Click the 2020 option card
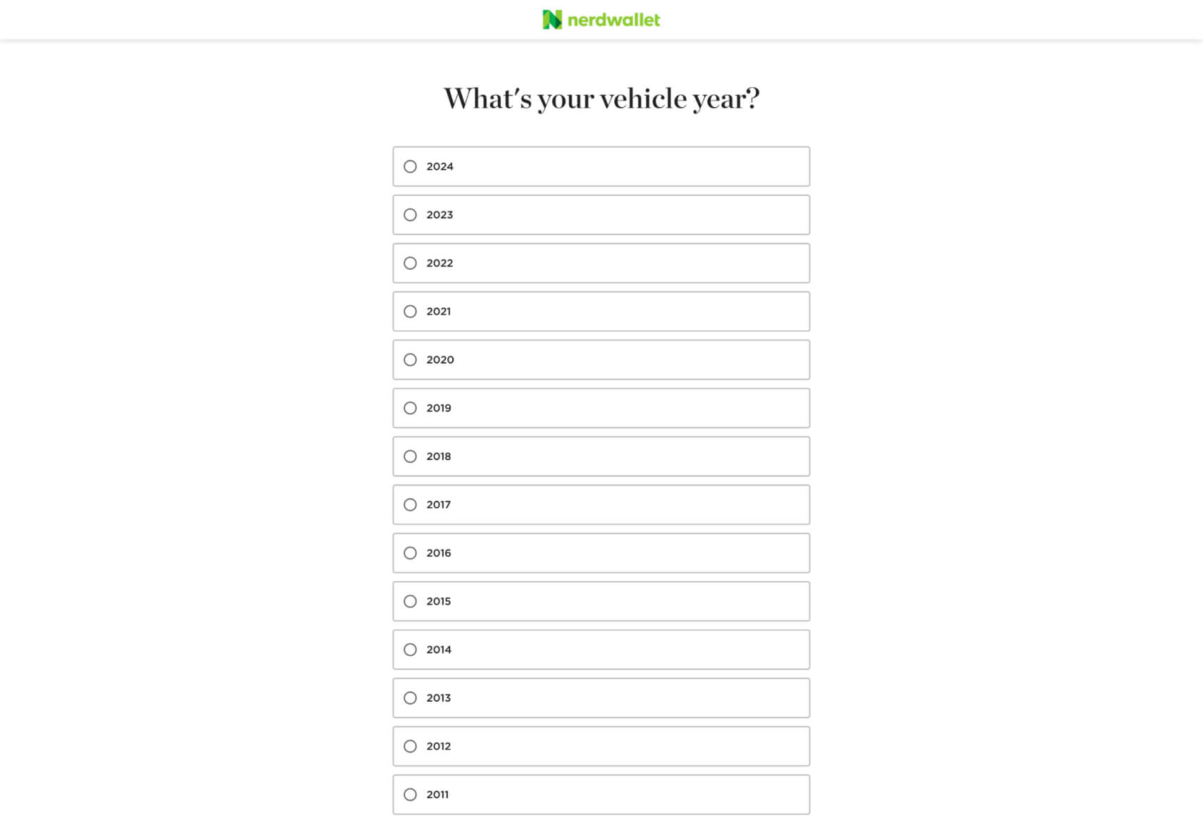Screen dimensions: 1203x820 tap(601, 359)
